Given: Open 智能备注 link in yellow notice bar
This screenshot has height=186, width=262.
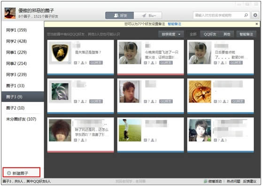Looking at the screenshot, I should tap(175, 24).
